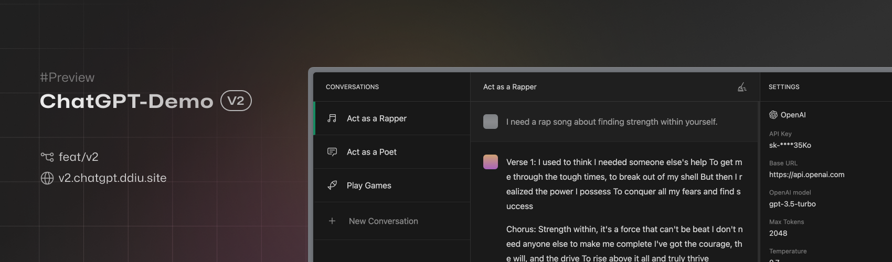Open the OpenAI model gpt-3.5-turbo selector
The width and height of the screenshot is (892, 262).
[792, 204]
